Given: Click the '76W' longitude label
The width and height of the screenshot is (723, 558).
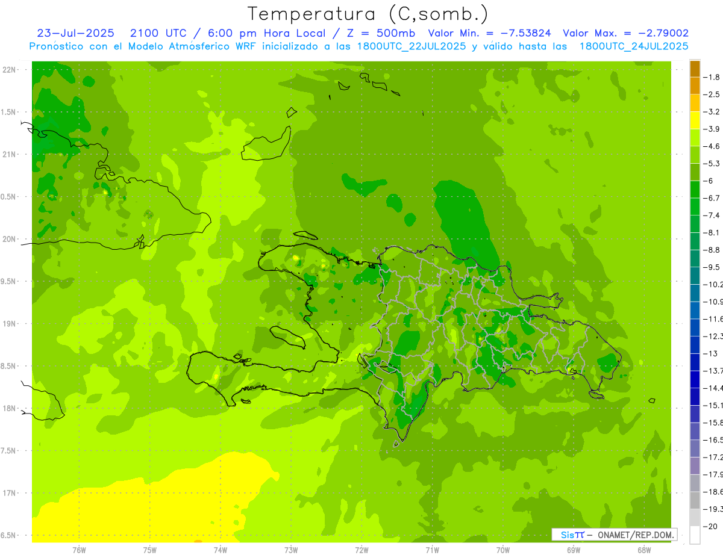Looking at the screenshot, I should coord(79,550).
